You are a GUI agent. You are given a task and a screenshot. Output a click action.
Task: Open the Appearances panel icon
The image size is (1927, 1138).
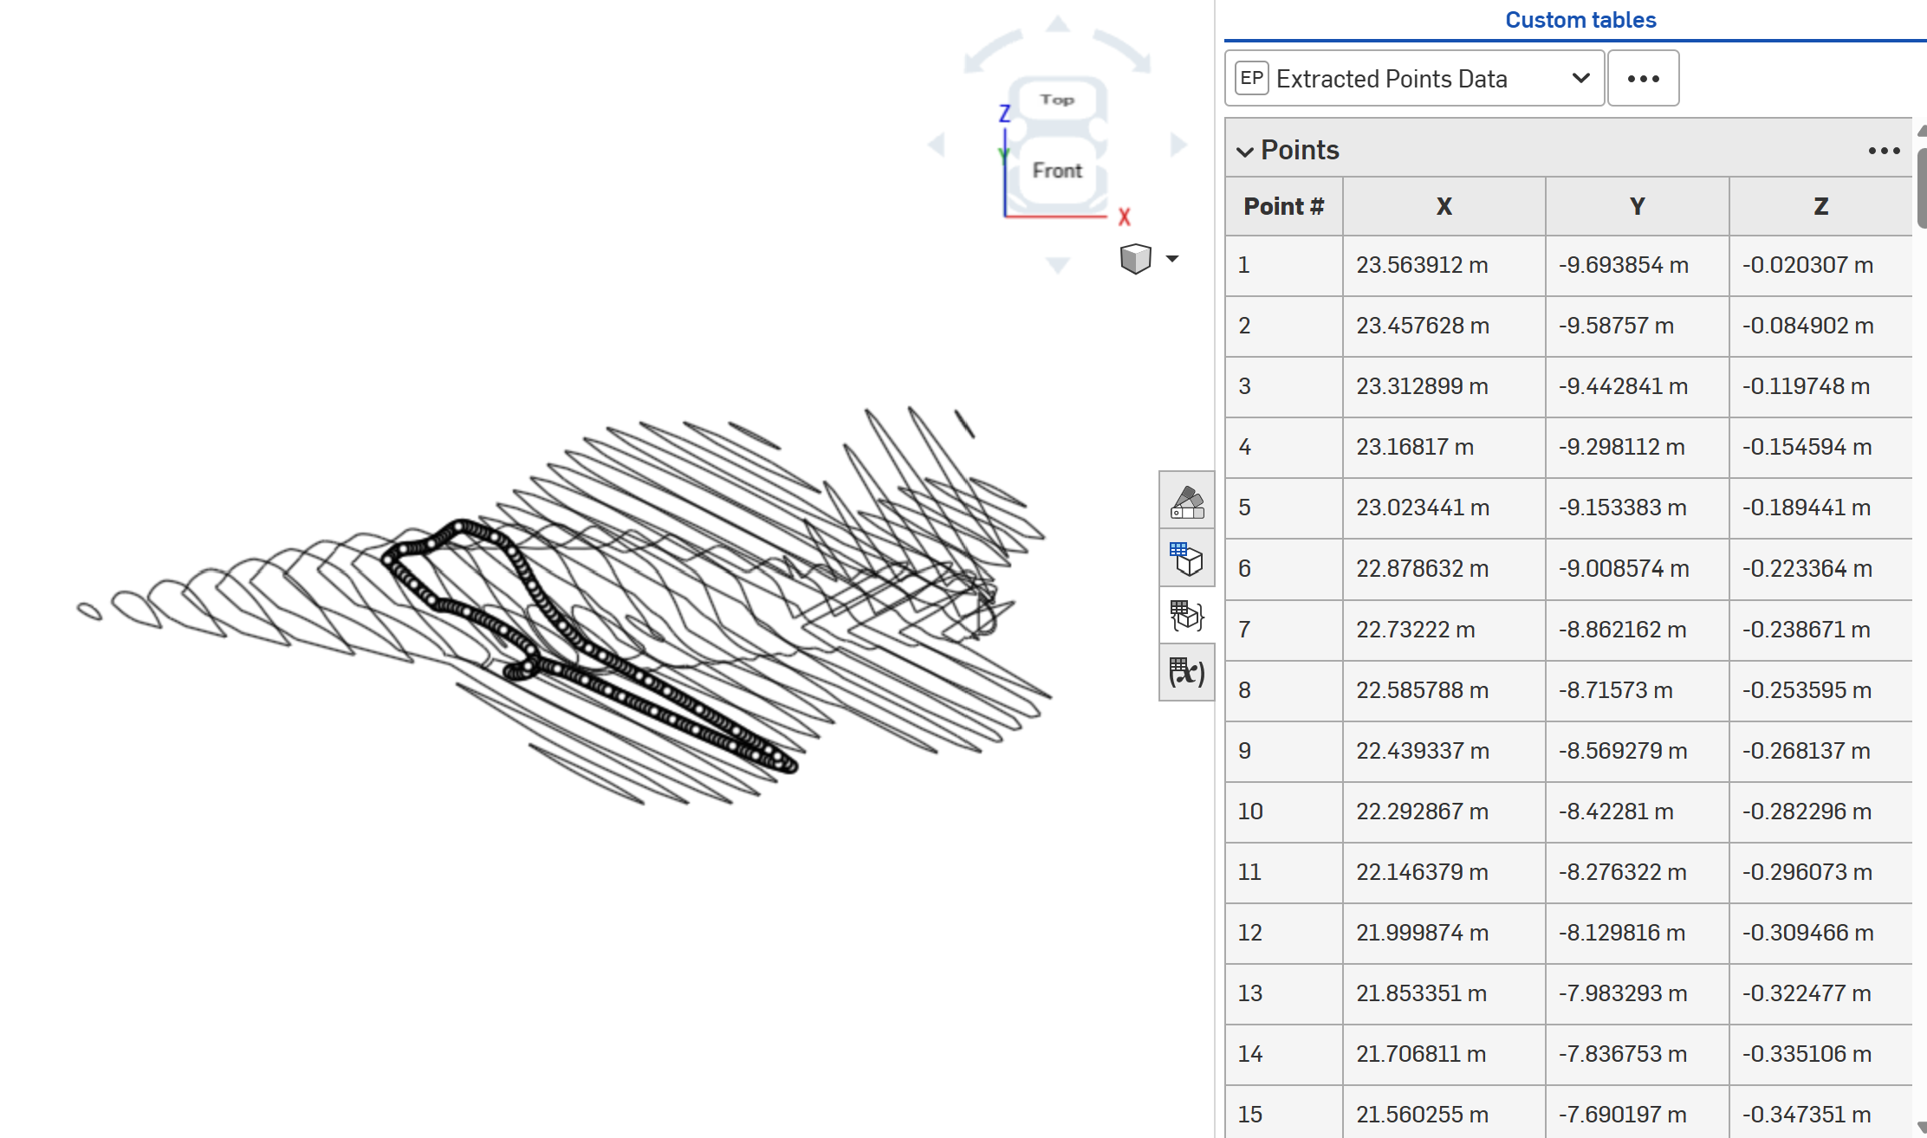coord(1187,501)
